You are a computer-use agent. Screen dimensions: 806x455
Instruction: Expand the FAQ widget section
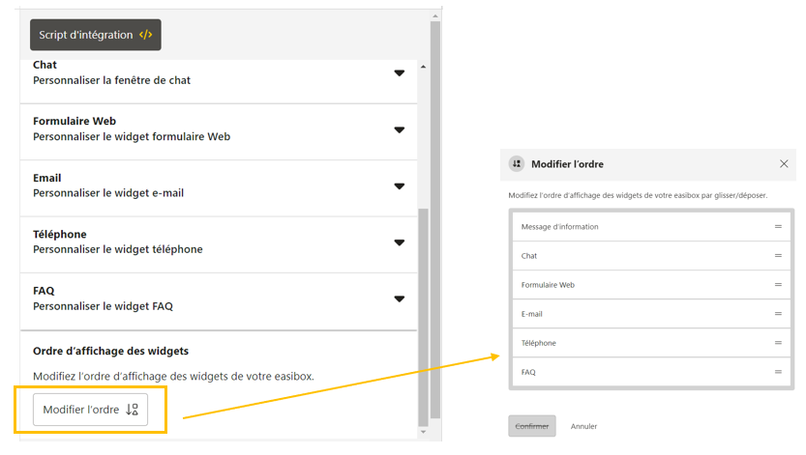click(x=399, y=299)
